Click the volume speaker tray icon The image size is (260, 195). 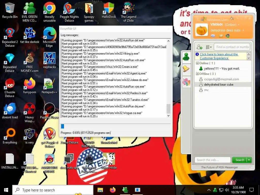point(227,190)
